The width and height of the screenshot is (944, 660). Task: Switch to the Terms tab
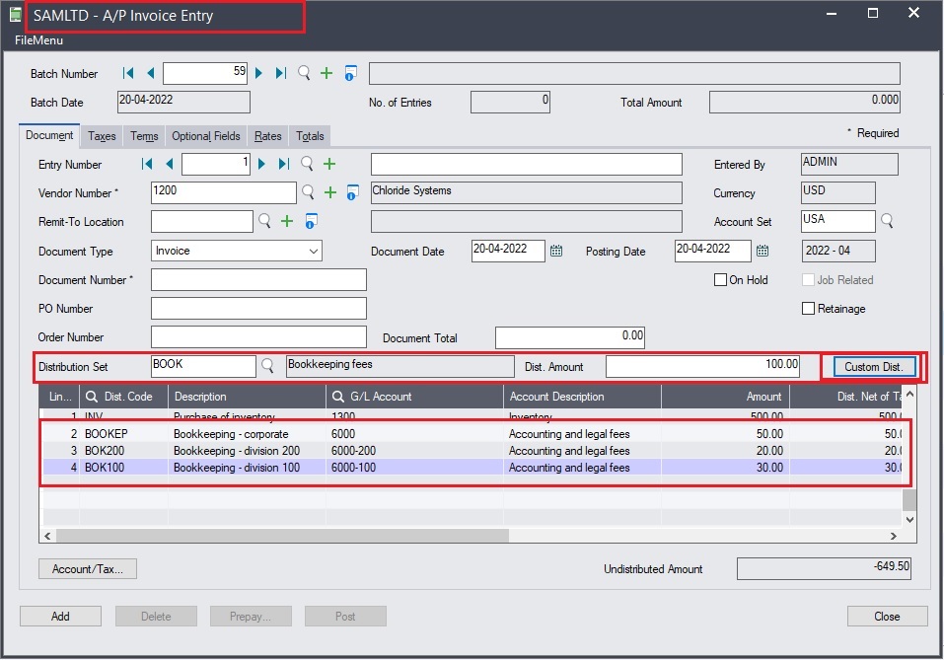coord(144,136)
